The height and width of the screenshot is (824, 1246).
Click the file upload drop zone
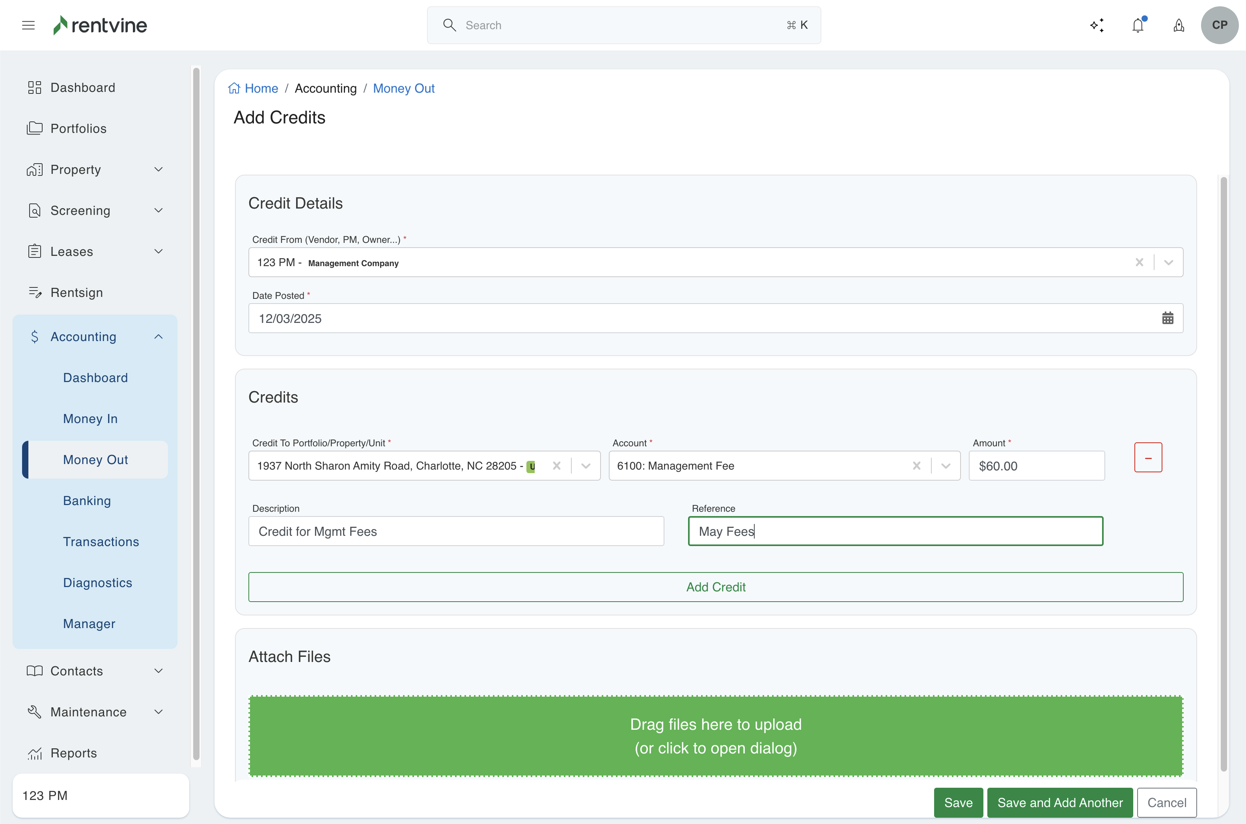click(716, 736)
